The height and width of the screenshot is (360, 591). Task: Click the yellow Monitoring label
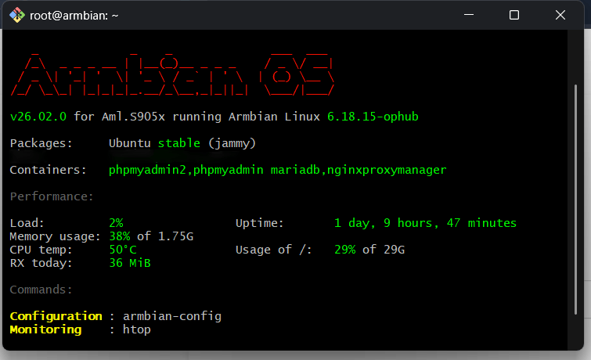(45, 329)
